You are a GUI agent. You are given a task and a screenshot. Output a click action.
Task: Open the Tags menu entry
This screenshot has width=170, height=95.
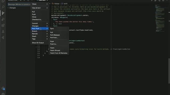pyautogui.click(x=40, y=39)
